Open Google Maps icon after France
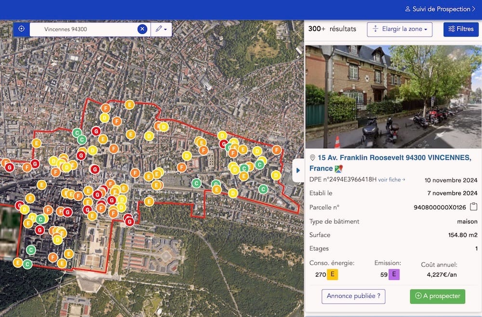This screenshot has width=482, height=317. point(338,168)
